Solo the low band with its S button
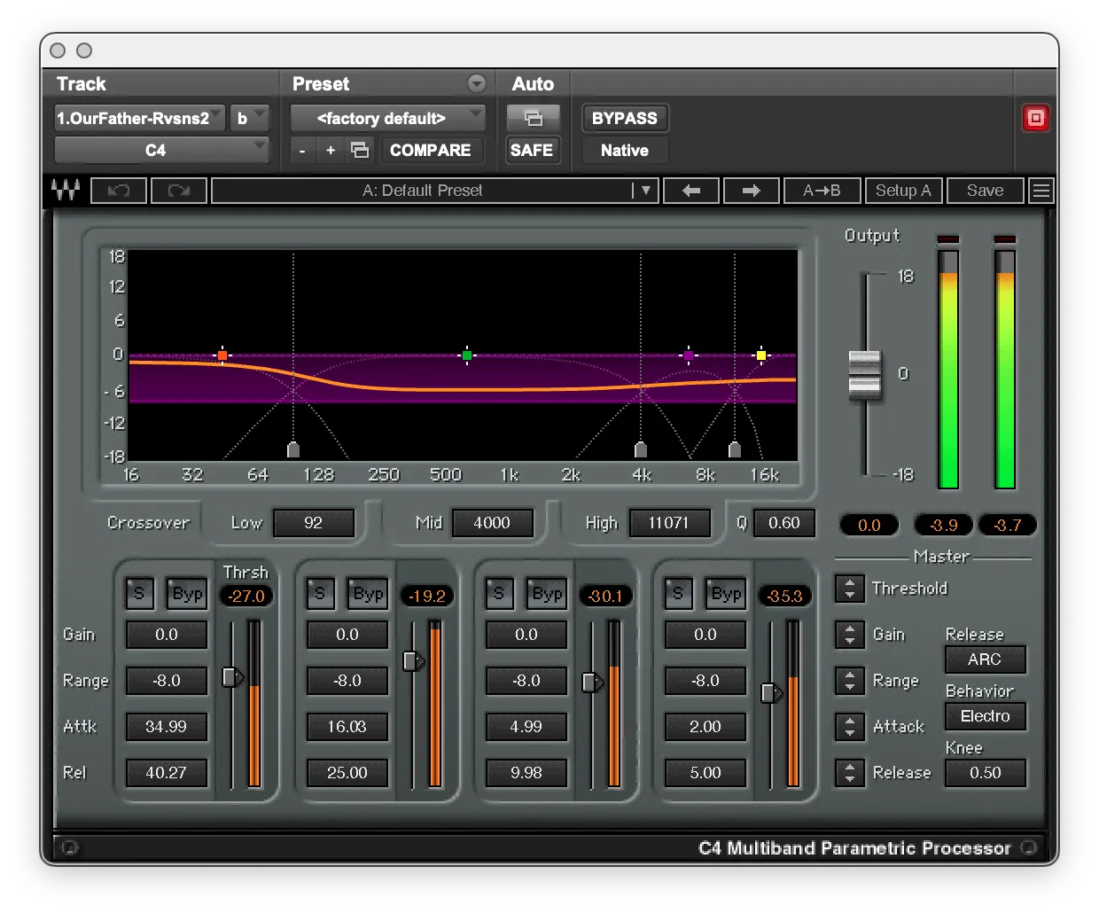Image resolution: width=1099 pixels, height=913 pixels. click(138, 594)
